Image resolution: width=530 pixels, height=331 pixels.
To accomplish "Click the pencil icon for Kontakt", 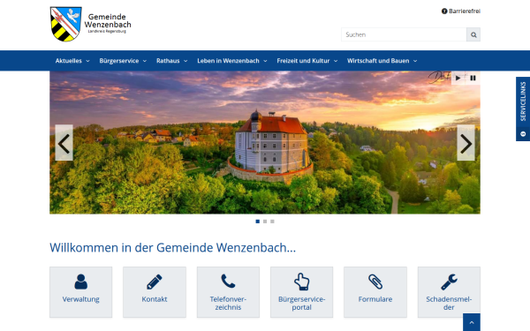I will (155, 282).
